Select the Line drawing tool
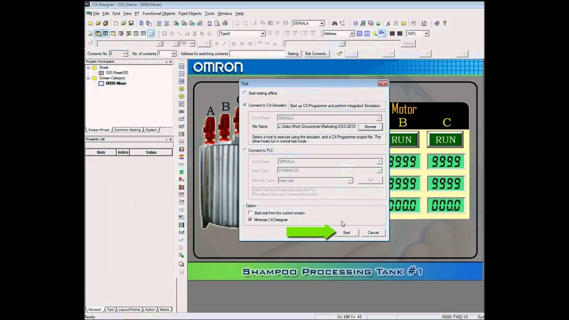This screenshot has width=569, height=320. tap(179, 33)
